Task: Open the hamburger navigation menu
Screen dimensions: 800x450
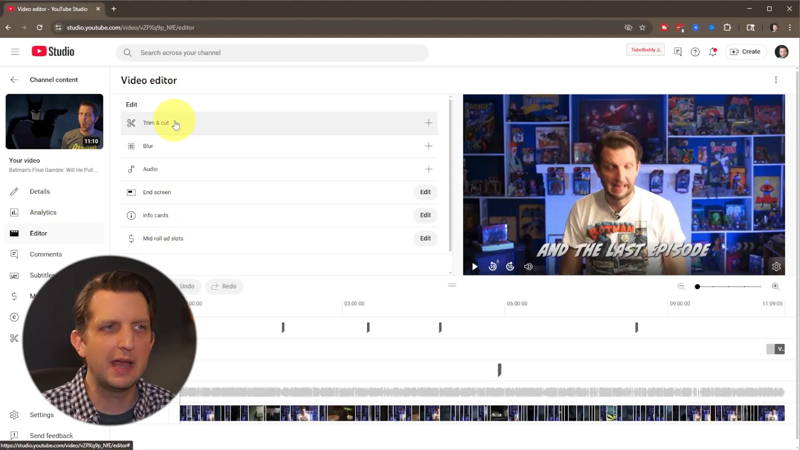Action: click(x=15, y=52)
